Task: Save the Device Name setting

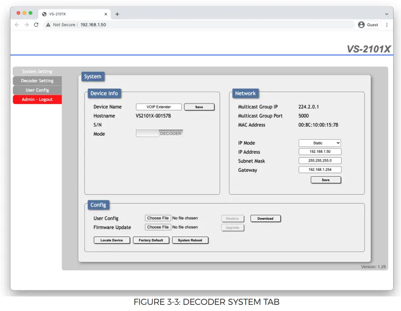Action: [199, 107]
